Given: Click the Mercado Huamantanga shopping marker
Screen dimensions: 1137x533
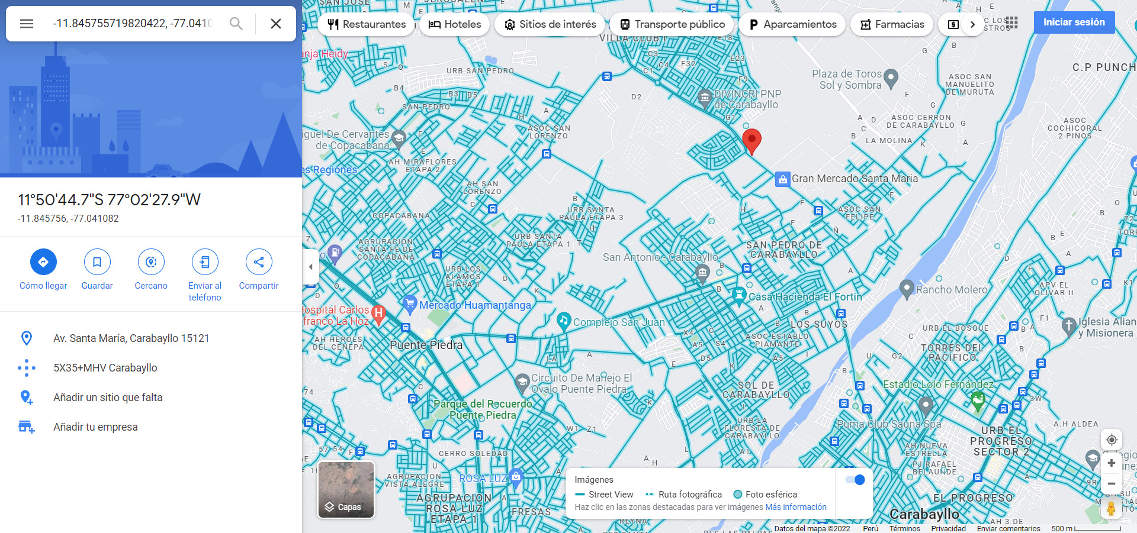Looking at the screenshot, I should point(409,305).
